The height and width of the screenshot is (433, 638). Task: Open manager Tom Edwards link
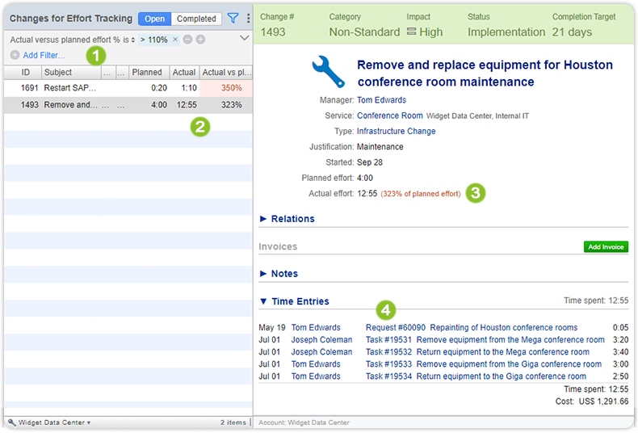[x=382, y=100]
